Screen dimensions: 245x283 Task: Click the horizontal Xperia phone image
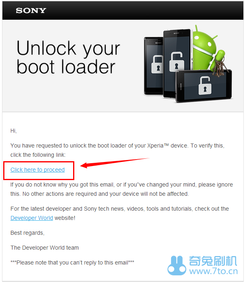[x=204, y=86]
